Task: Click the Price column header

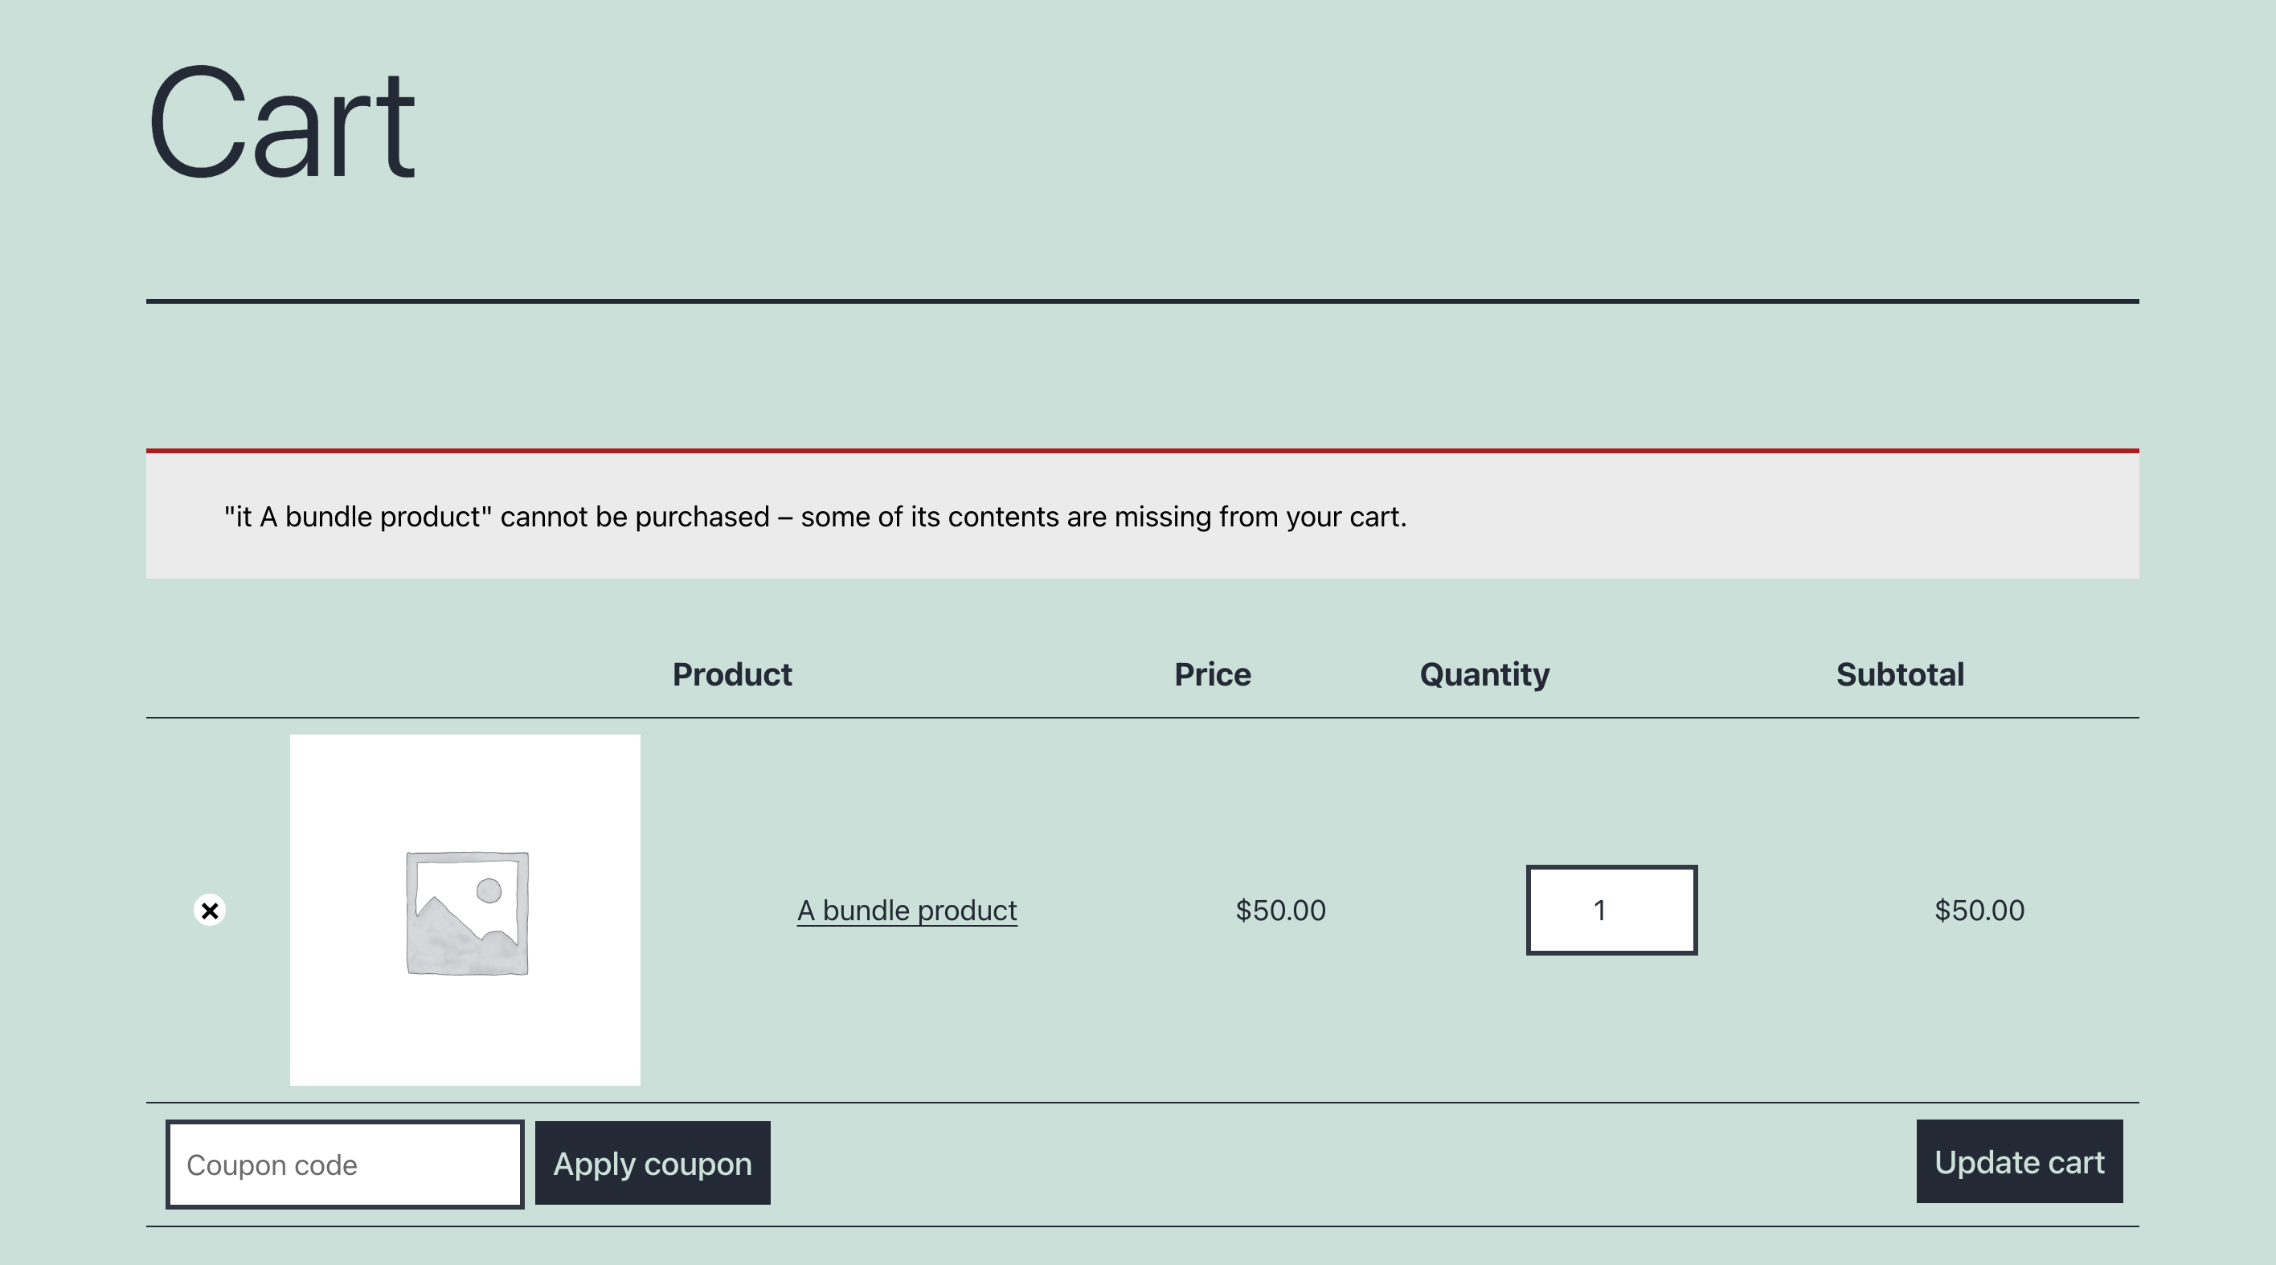Action: (1212, 674)
